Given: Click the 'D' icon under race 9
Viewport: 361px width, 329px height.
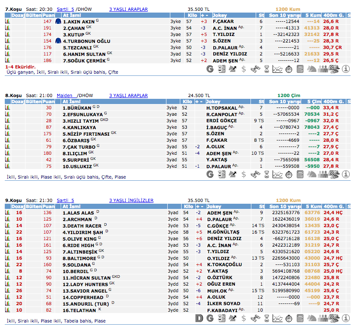Looking at the screenshot, I should coord(199,319).
